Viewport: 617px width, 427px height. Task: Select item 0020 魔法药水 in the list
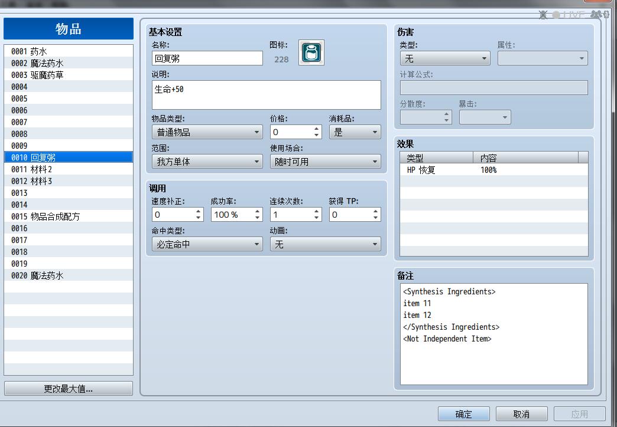click(69, 275)
